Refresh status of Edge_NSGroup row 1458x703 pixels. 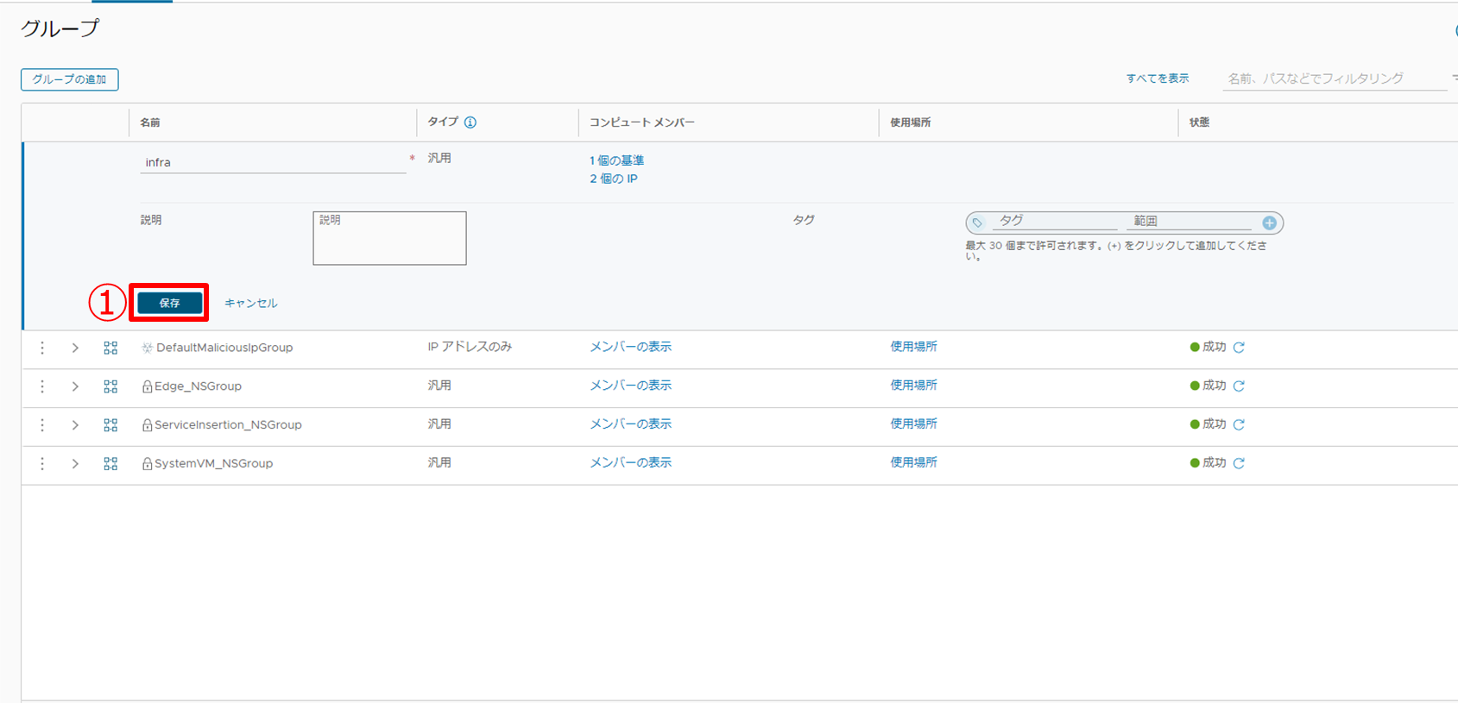click(1239, 386)
